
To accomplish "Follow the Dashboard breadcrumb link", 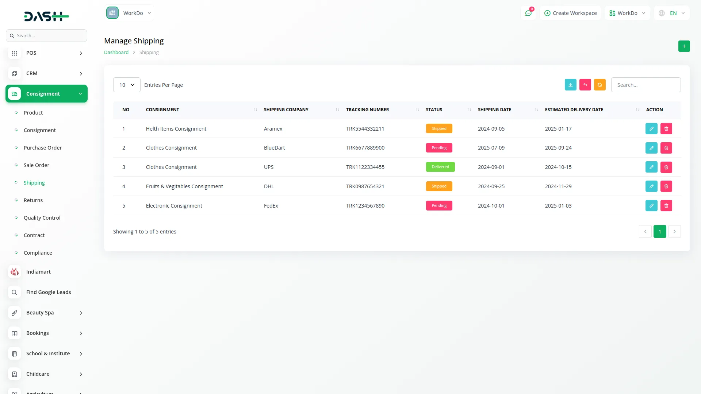I will 116,52.
